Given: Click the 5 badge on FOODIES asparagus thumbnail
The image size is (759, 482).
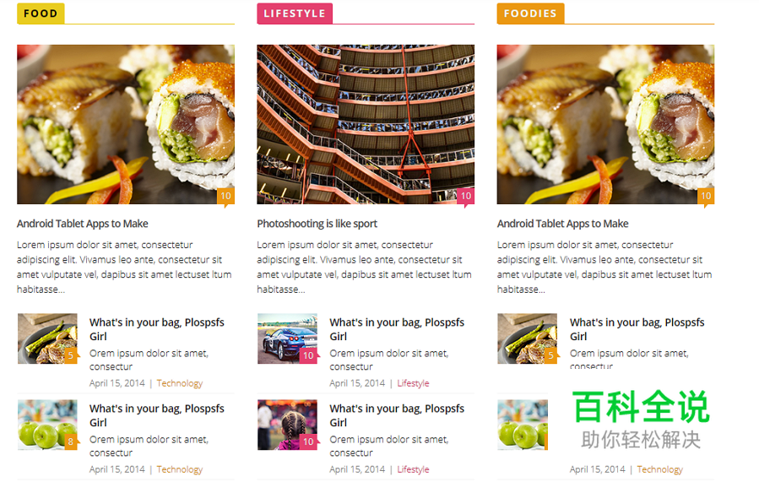Looking at the screenshot, I should coord(550,355).
